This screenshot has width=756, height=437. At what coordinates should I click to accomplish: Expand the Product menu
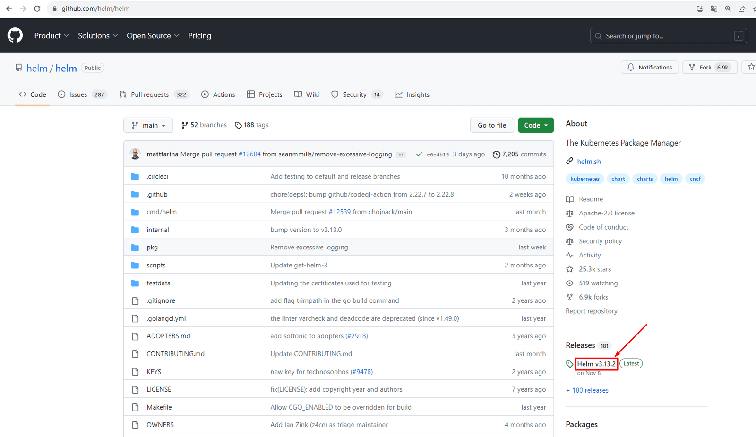[52, 35]
